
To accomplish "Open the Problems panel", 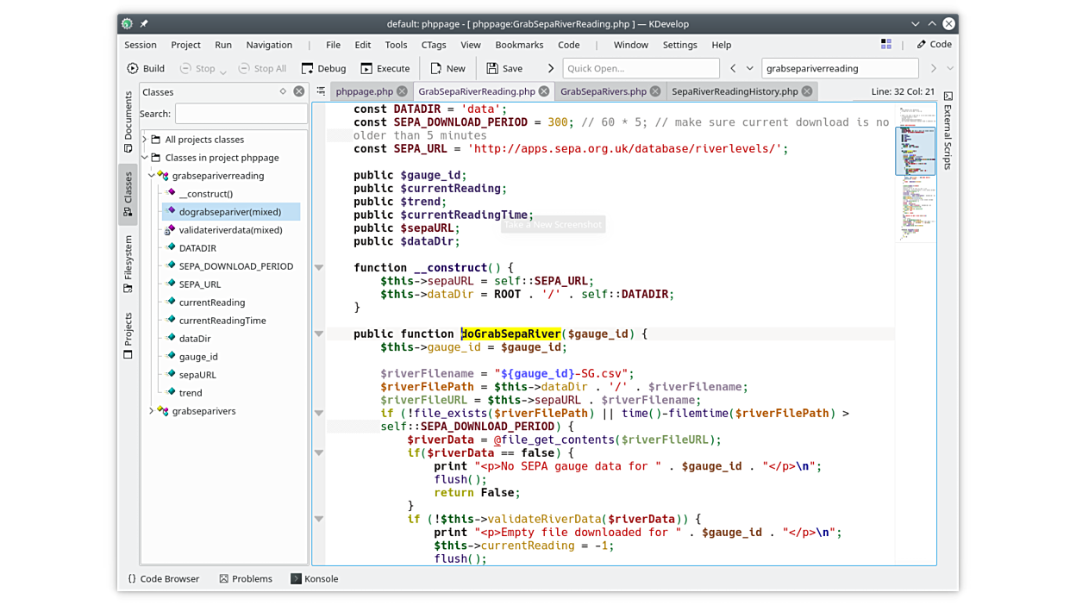I will click(x=245, y=578).
